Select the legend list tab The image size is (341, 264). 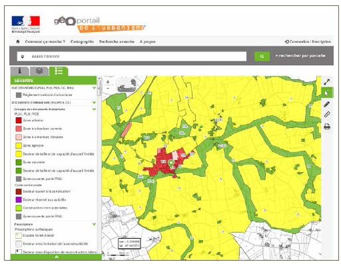click(x=59, y=71)
